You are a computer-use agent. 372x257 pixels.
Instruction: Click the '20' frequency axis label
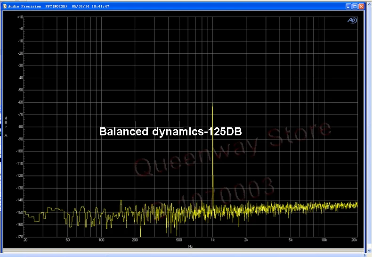pyautogui.click(x=25, y=240)
